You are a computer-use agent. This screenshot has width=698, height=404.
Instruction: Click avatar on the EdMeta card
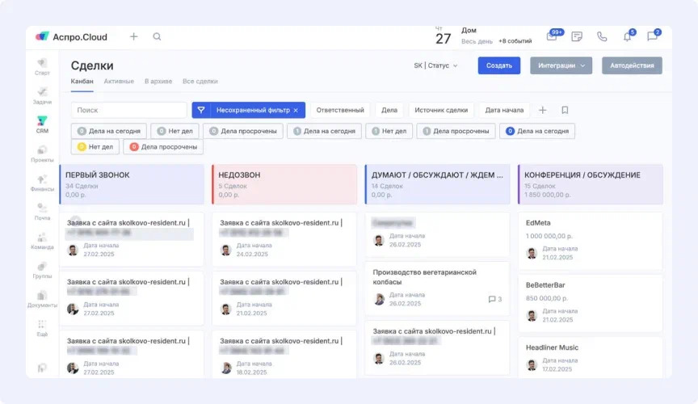[532, 253]
